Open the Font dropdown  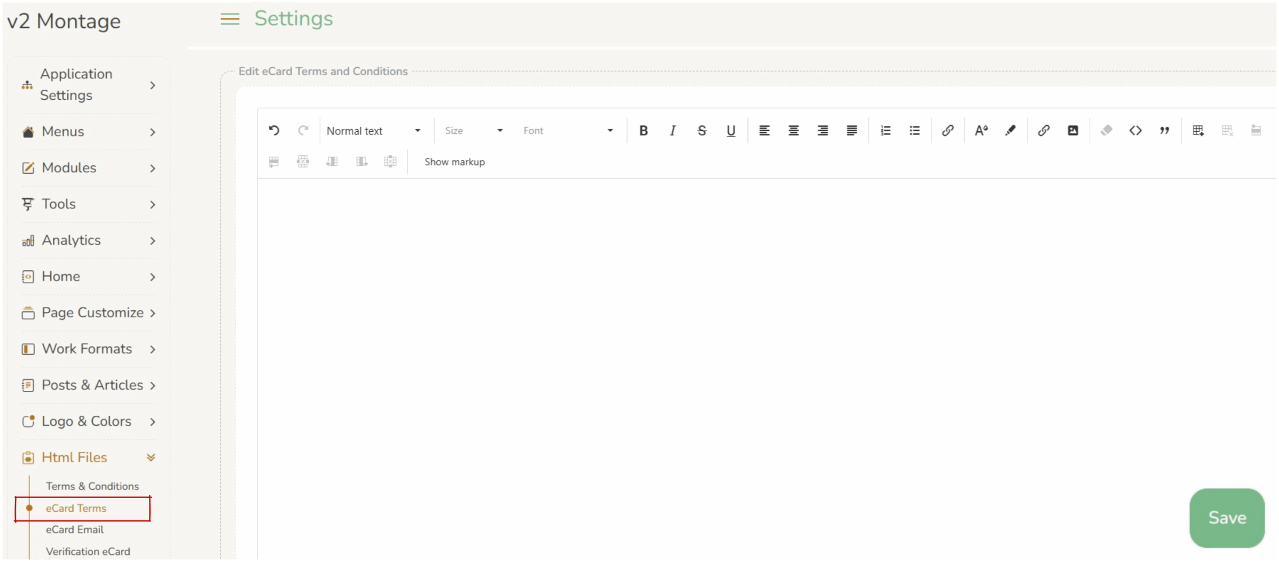[x=568, y=131]
